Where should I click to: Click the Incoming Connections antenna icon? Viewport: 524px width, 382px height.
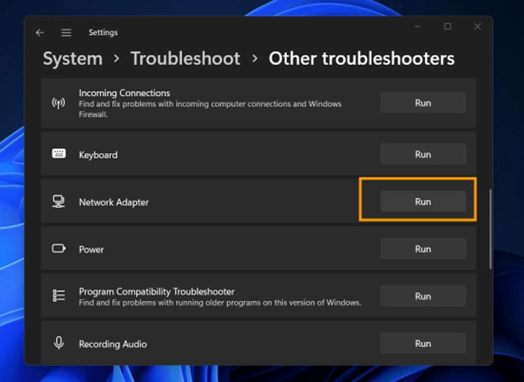tap(58, 103)
